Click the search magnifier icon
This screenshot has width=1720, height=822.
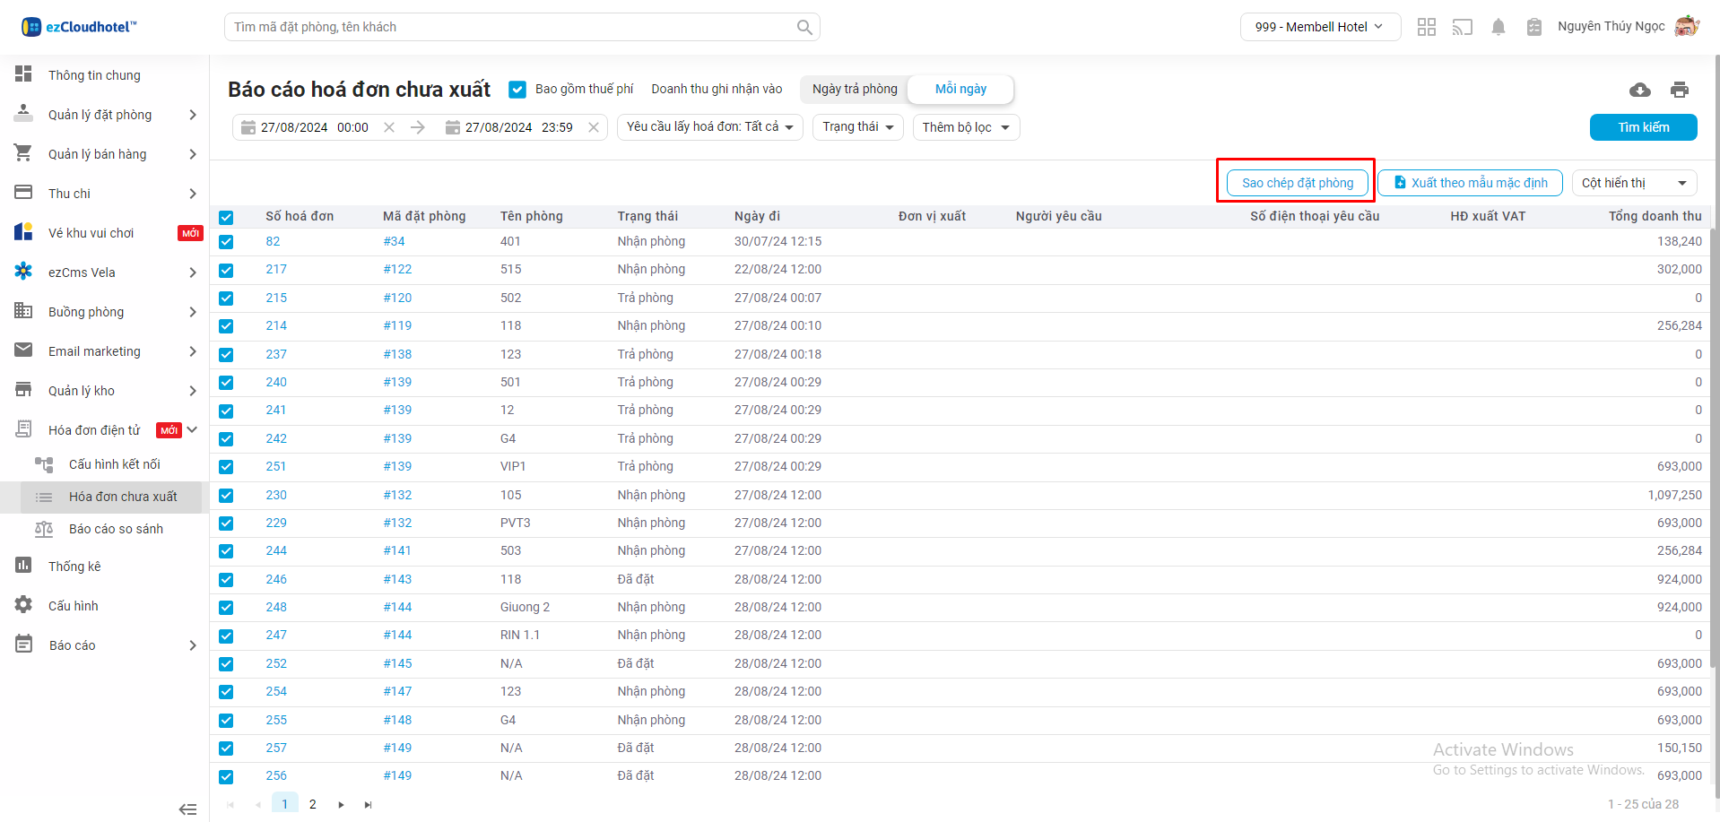804,27
